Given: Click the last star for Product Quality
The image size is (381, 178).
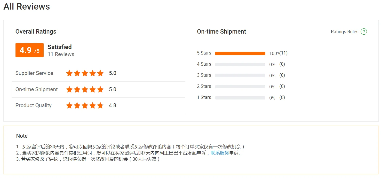Looking at the screenshot, I should [x=100, y=105].
